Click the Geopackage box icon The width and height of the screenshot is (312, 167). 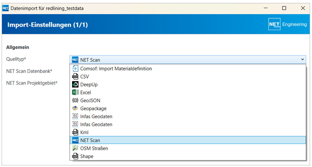point(75,108)
